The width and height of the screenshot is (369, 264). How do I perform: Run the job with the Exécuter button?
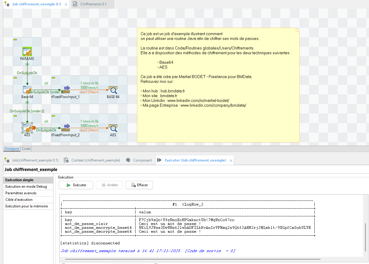tap(76, 185)
